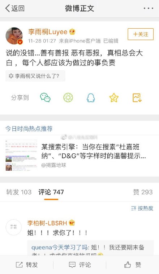Tap the bottom 转发 repost icon

click(x=19, y=265)
